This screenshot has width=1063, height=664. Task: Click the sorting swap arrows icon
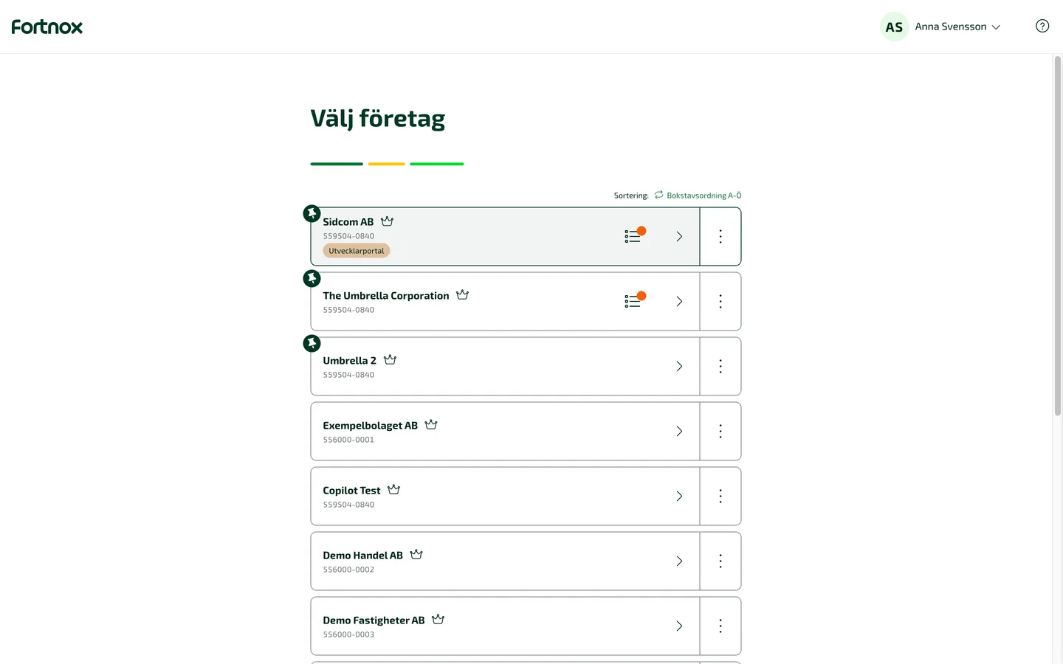pos(658,195)
